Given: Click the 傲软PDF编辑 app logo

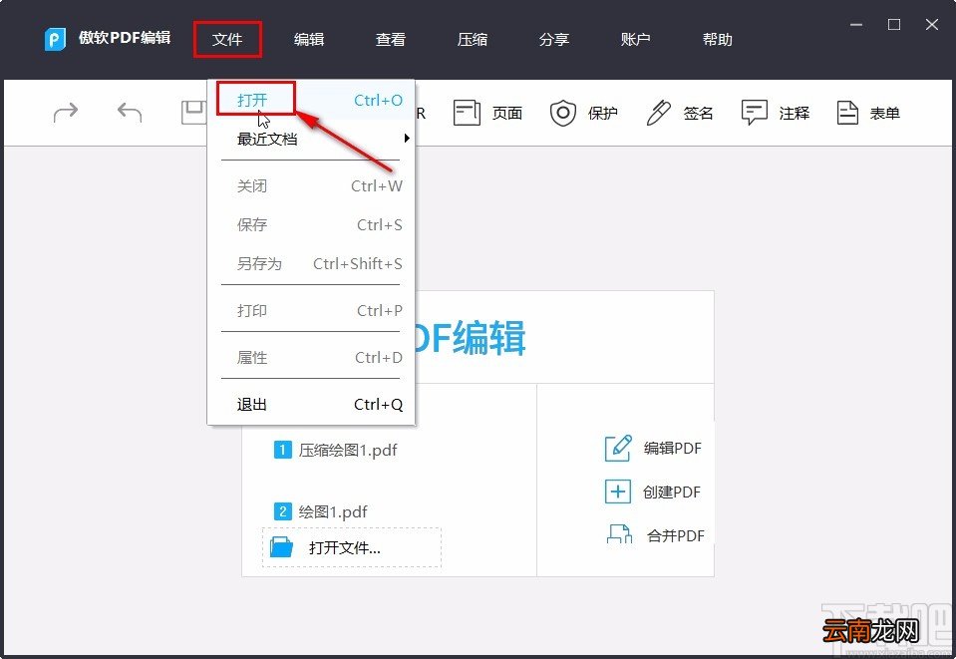Looking at the screenshot, I should click(x=55, y=39).
